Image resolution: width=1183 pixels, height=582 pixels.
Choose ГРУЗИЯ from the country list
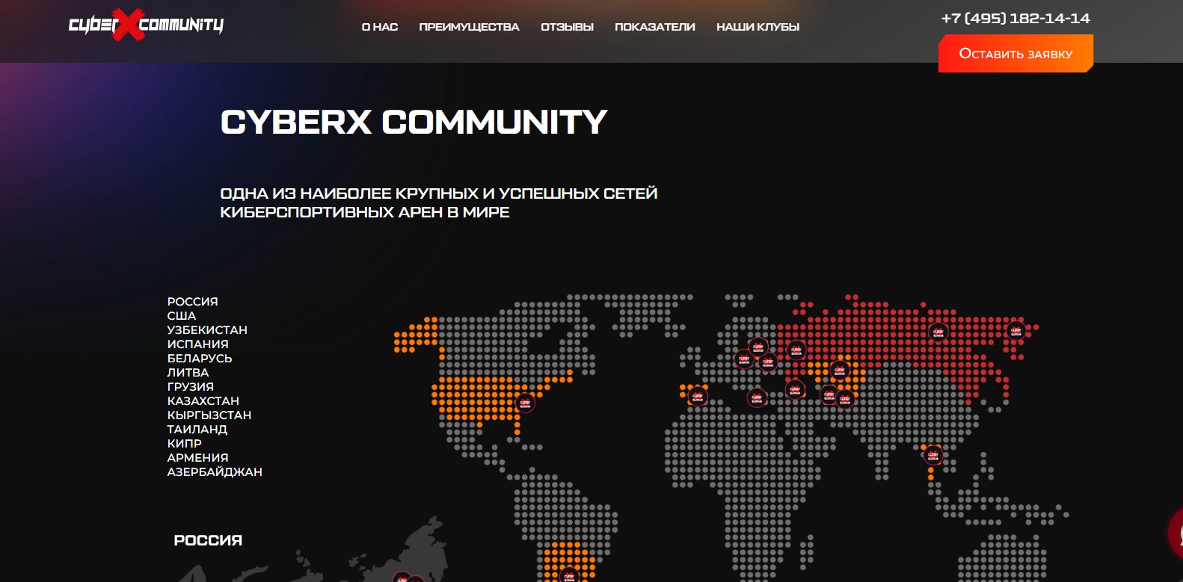point(191,387)
